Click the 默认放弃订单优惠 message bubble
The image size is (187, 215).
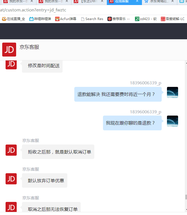45,180
